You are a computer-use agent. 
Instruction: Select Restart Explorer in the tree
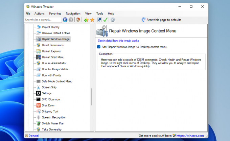click(x=51, y=51)
